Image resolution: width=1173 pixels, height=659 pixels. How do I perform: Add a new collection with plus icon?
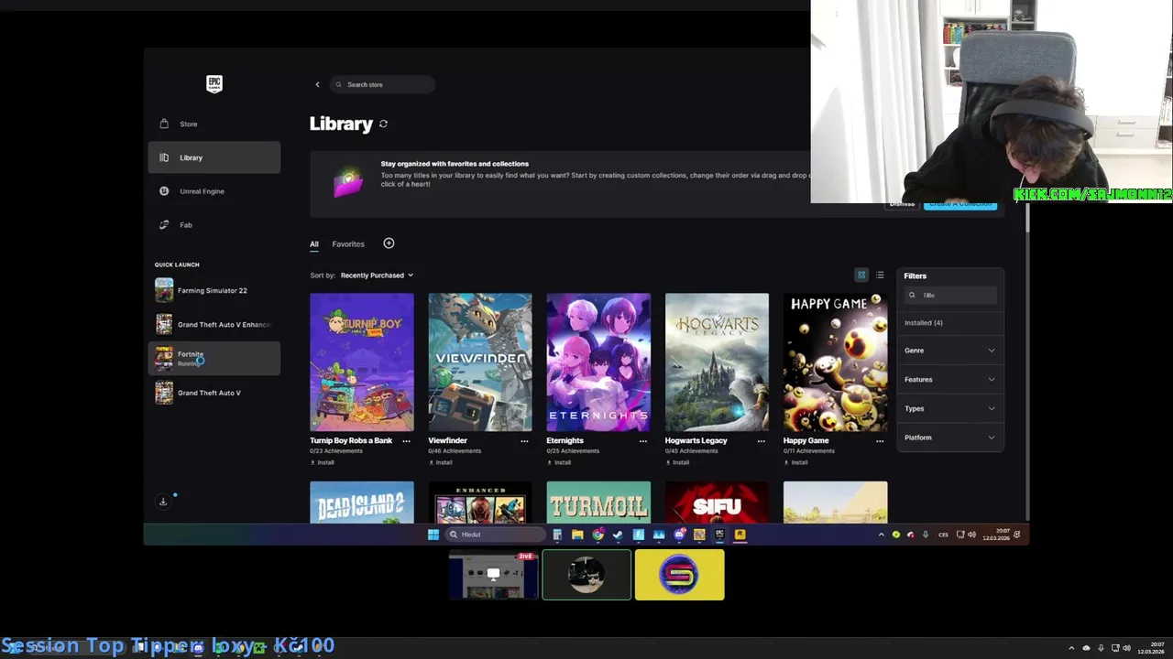click(x=389, y=243)
